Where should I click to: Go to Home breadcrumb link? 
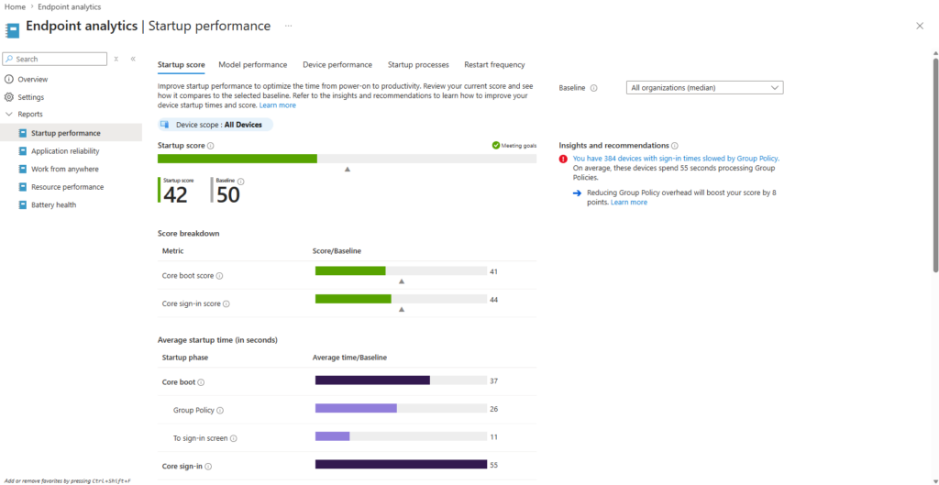tap(15, 6)
